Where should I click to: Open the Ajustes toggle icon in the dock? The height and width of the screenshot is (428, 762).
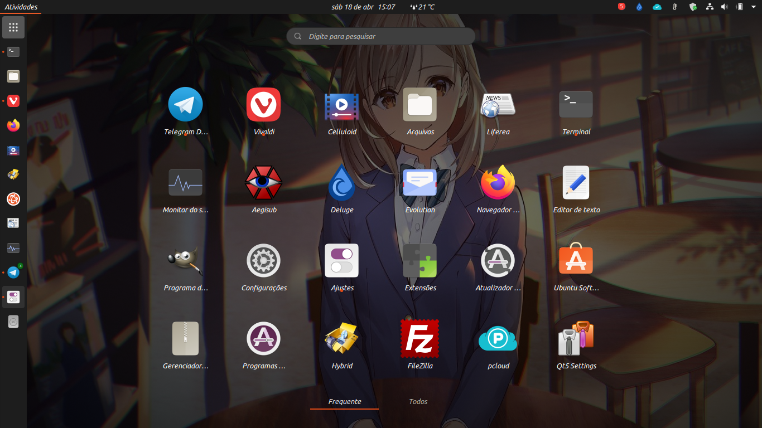[x=13, y=297]
